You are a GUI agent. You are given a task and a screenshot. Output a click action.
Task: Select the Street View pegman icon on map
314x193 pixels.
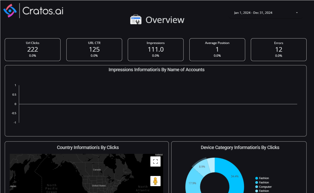[x=155, y=181]
